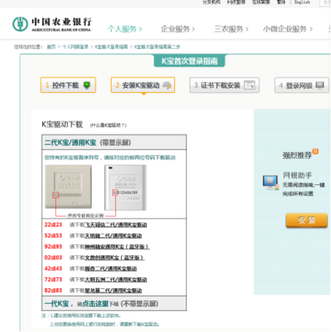Select step 3 证书下载安装 tab
Image resolution: width=331 pixels, height=332 pixels.
click(225, 86)
